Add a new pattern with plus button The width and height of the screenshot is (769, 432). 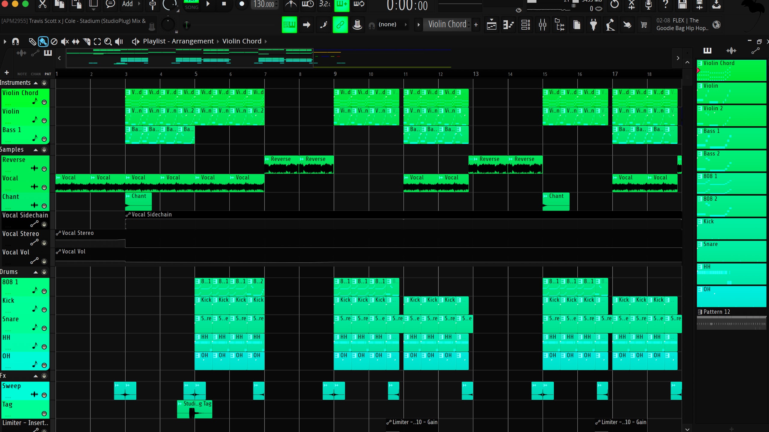point(476,25)
